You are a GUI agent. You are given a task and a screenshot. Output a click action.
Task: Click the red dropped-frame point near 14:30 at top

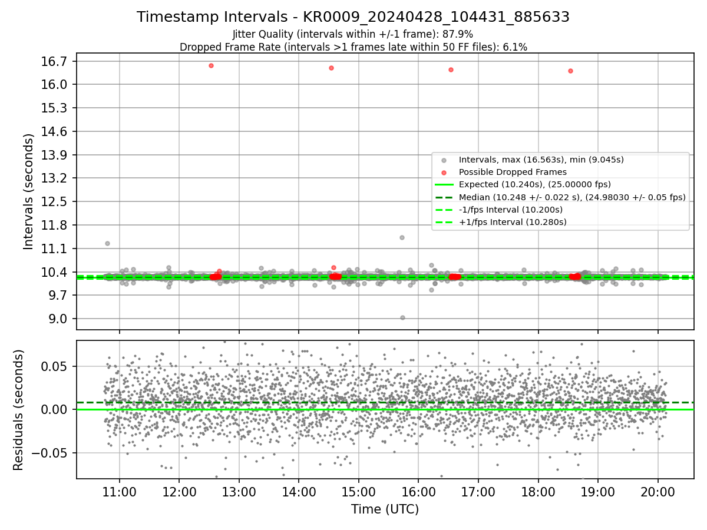(x=331, y=68)
